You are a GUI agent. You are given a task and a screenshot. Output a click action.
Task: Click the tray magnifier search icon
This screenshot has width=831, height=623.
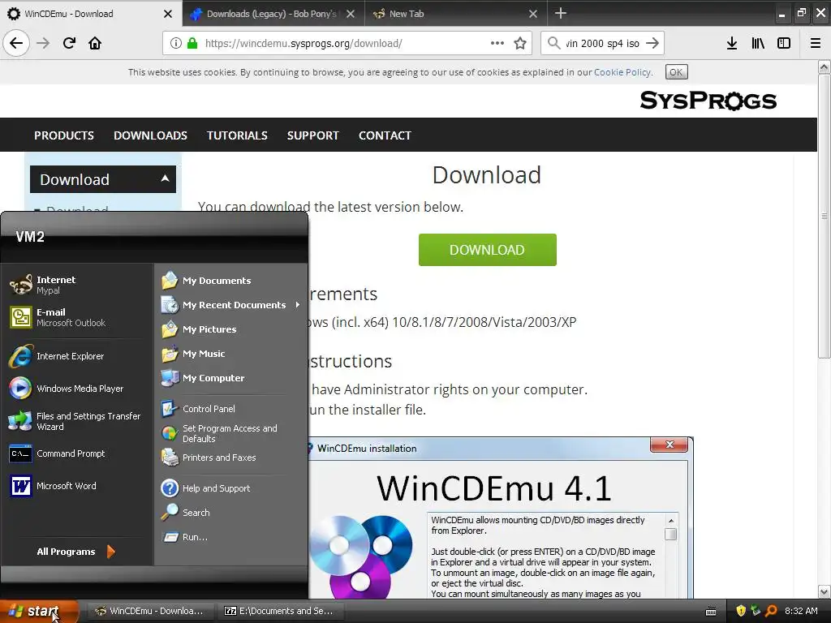[x=771, y=611]
